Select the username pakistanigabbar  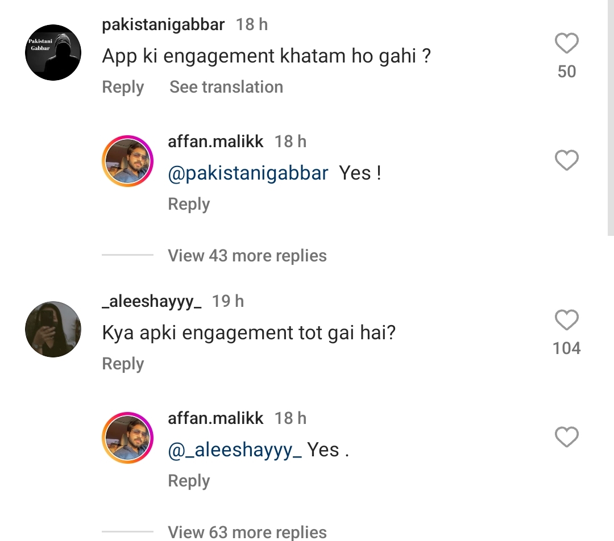coord(164,24)
